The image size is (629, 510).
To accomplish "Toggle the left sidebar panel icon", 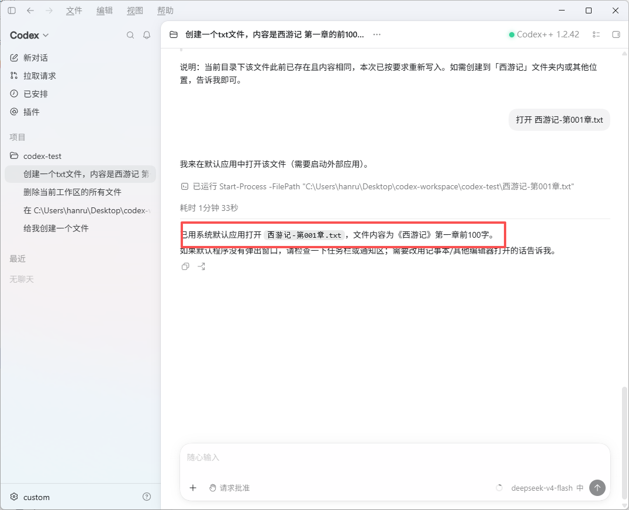I will pyautogui.click(x=12, y=11).
